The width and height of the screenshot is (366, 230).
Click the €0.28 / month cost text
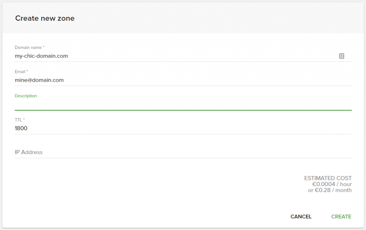[x=330, y=190]
